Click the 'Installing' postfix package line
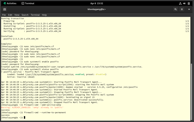The width and height of the screenshot is (194, 122). (32, 26)
